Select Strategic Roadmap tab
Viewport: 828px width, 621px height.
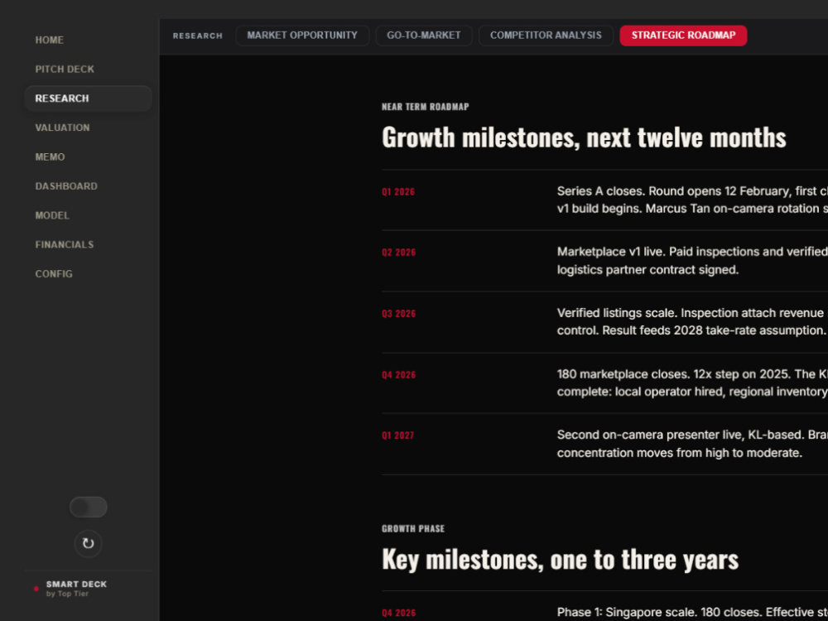coord(683,36)
